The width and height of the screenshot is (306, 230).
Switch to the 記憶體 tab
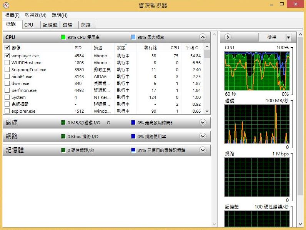tap(50, 25)
